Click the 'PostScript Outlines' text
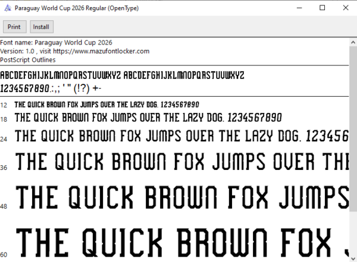This screenshot has width=357, height=262. (28, 60)
